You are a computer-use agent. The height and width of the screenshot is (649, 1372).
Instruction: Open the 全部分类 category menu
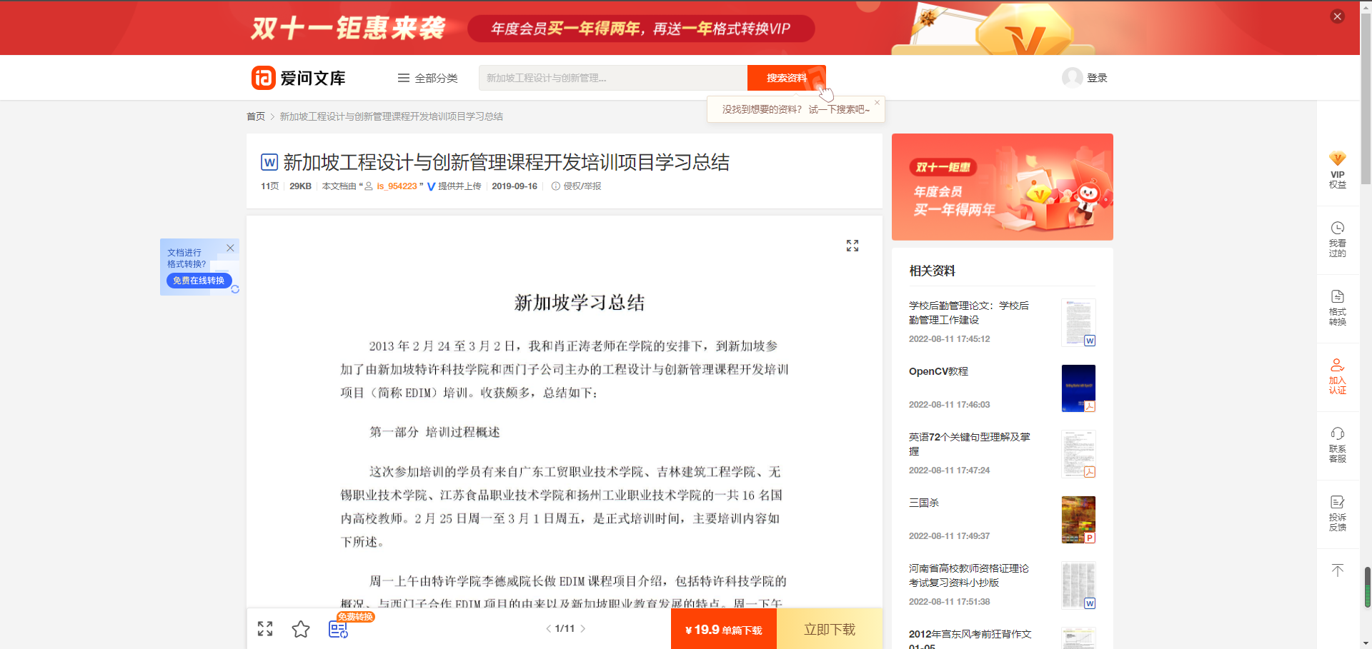click(428, 78)
